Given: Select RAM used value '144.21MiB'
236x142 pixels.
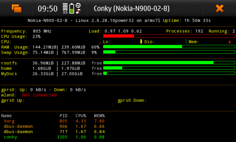Looking at the screenshot, I should coord(44,47).
